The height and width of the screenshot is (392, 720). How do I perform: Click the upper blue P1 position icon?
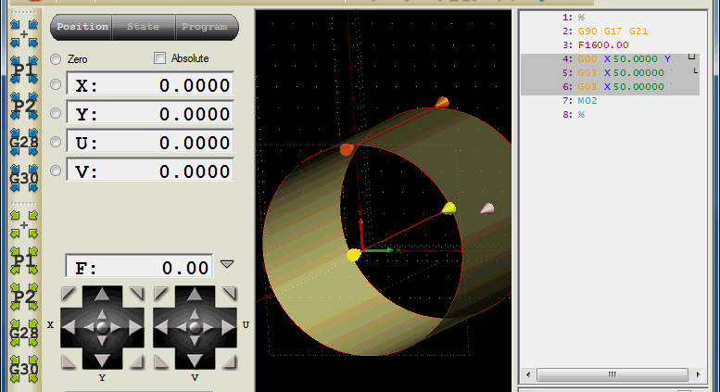tap(23, 68)
